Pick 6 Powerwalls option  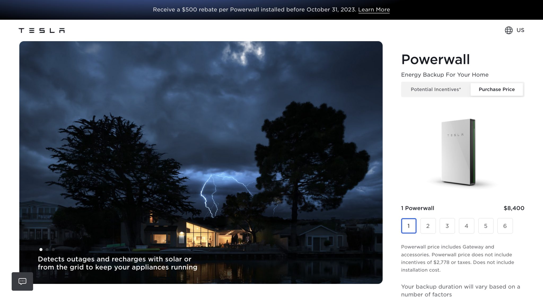pyautogui.click(x=505, y=226)
